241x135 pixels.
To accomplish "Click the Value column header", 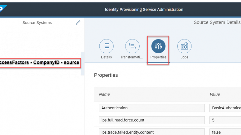I will tap(215, 94).
